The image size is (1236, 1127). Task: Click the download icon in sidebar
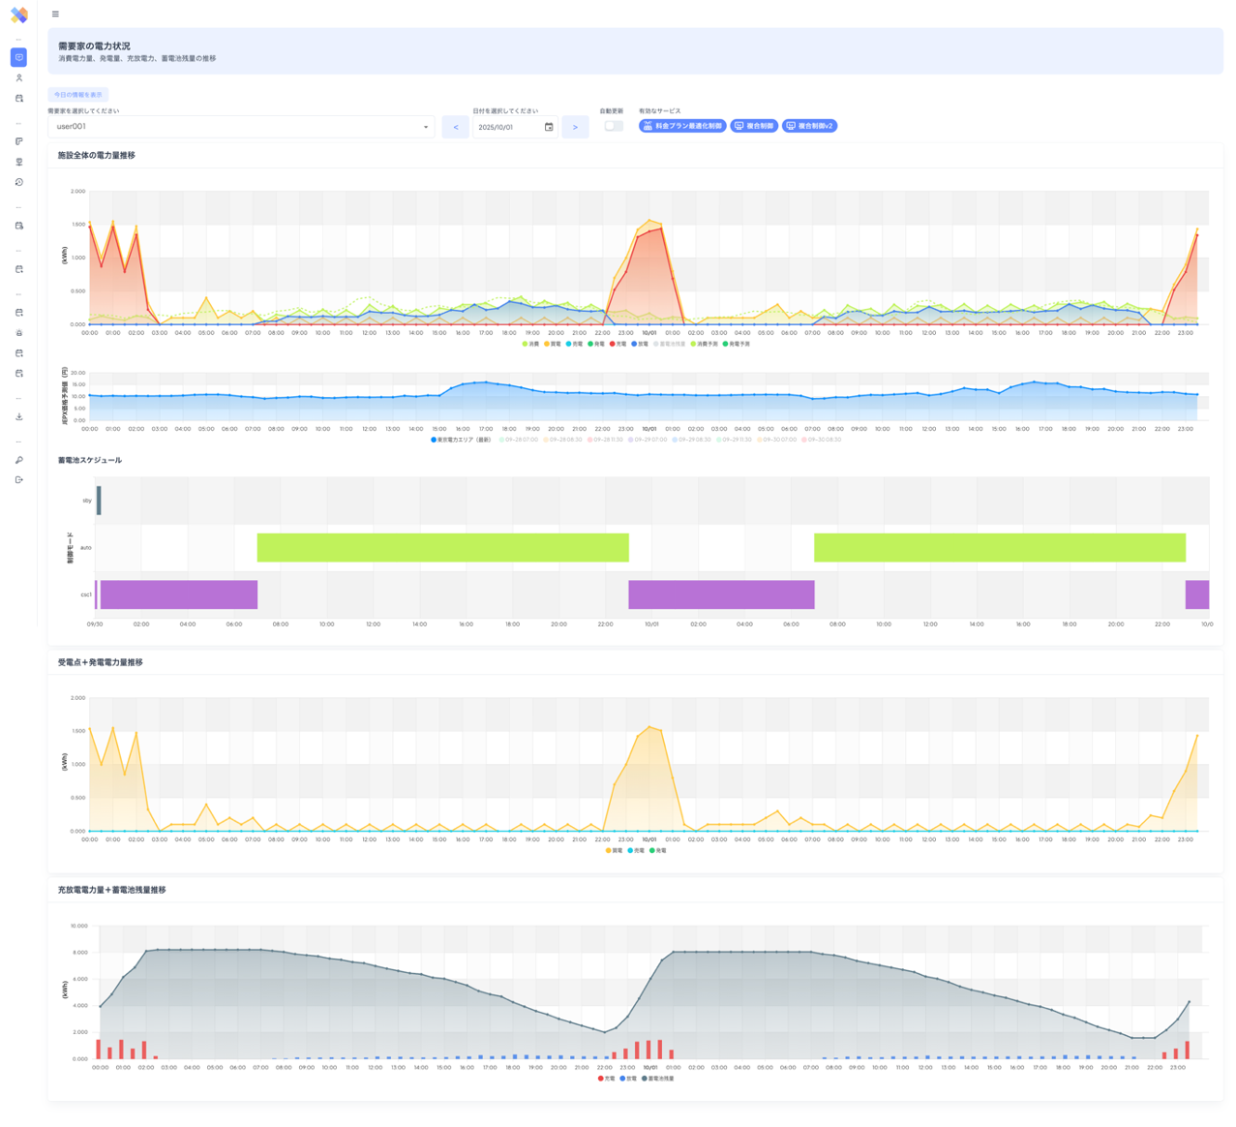point(18,417)
